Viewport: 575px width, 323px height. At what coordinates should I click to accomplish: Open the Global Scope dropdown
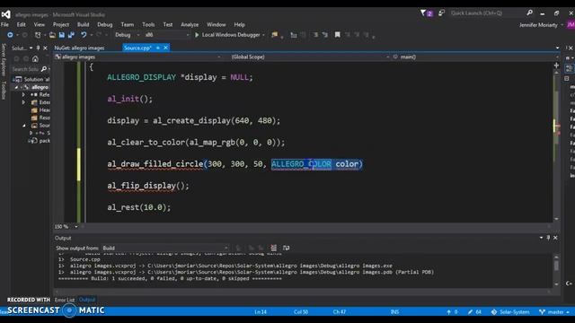[310, 57]
